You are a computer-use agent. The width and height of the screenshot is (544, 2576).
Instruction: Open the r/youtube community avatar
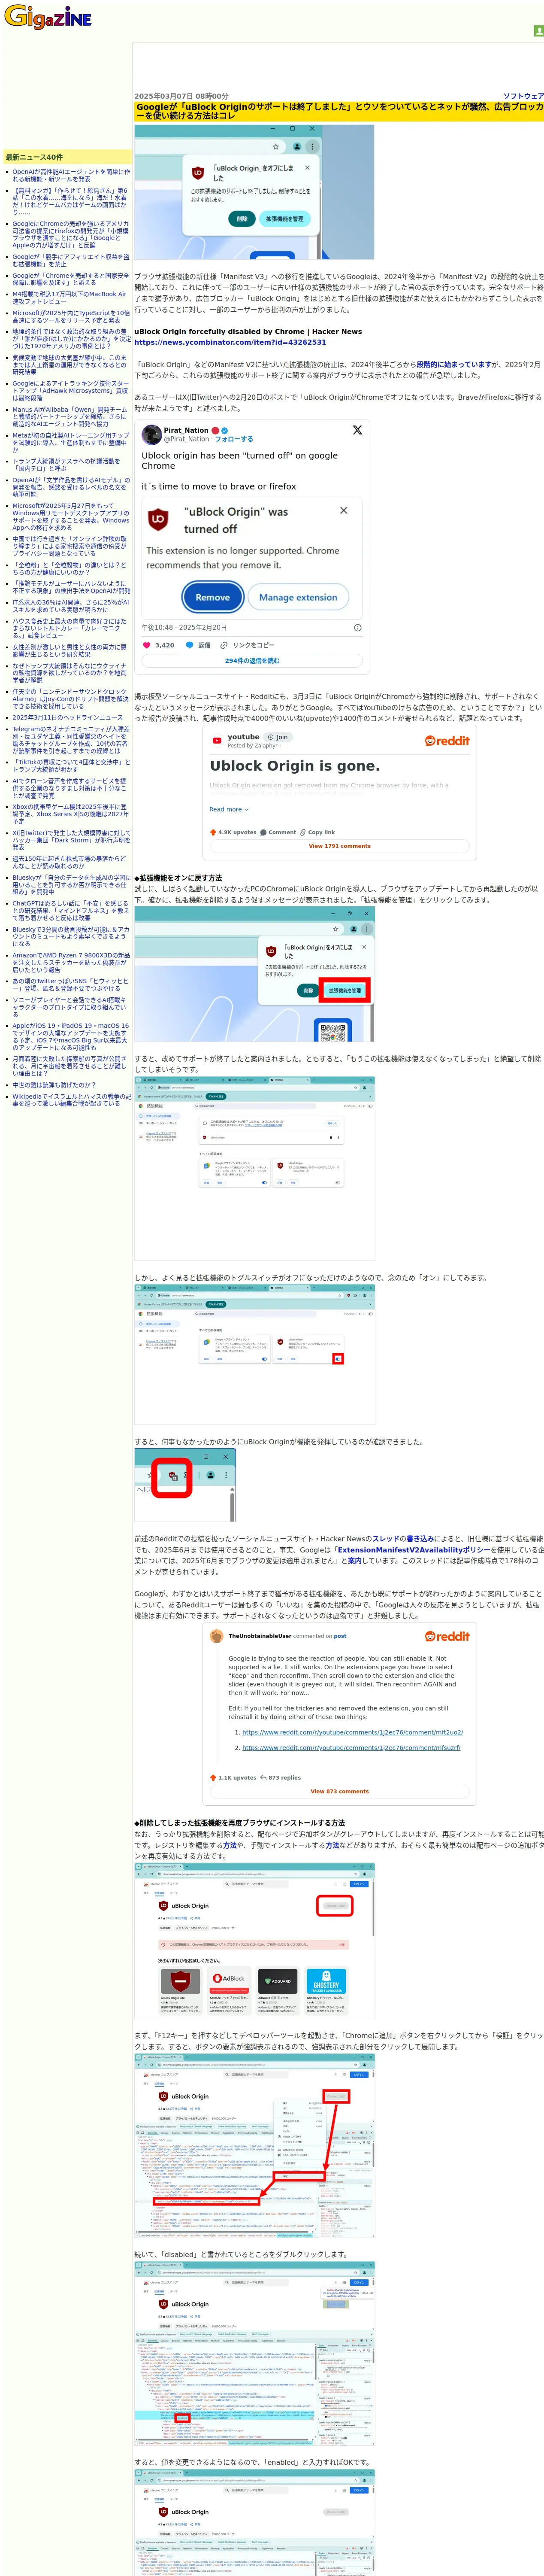(x=217, y=741)
